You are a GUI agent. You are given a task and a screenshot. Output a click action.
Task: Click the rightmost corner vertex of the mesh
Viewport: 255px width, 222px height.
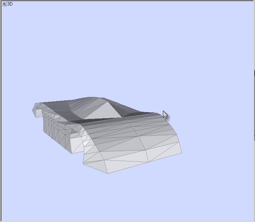point(182,152)
